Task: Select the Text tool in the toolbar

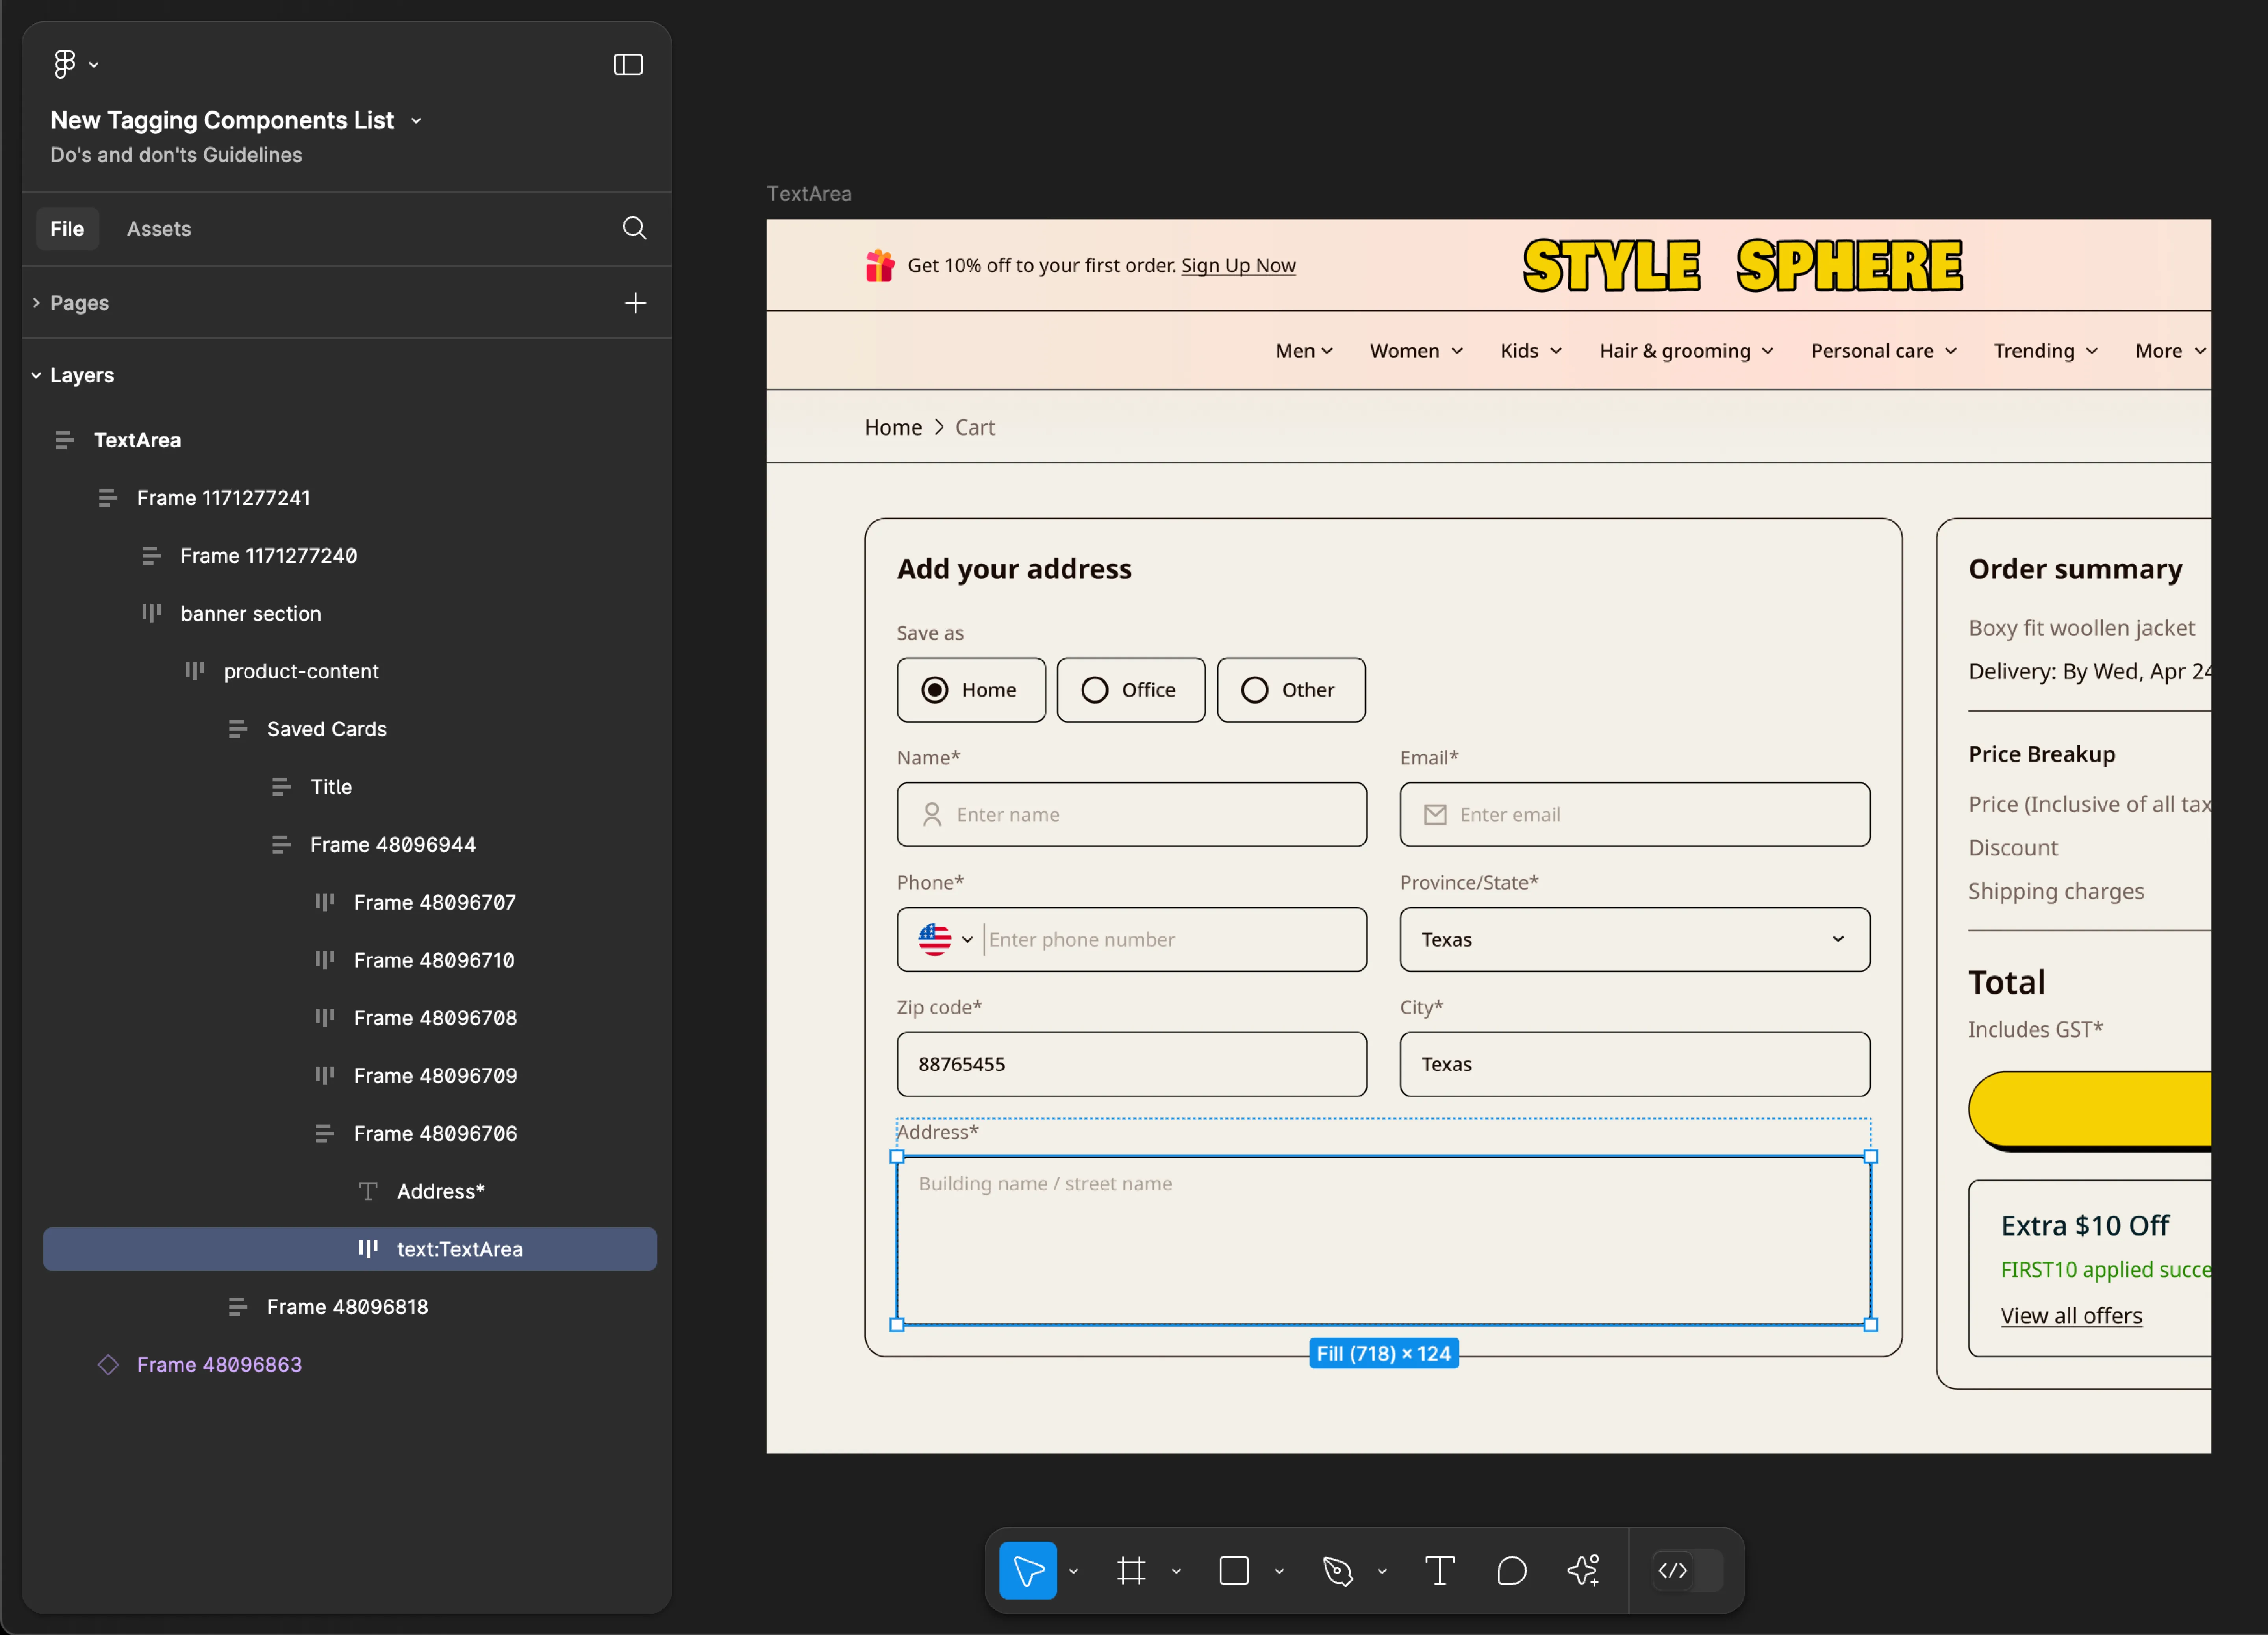Action: 1439,1571
